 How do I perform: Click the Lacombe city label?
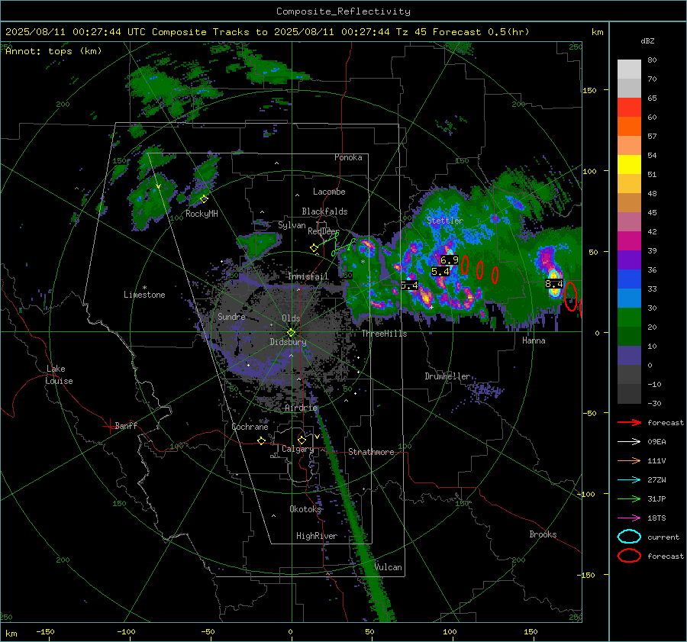coord(329,192)
